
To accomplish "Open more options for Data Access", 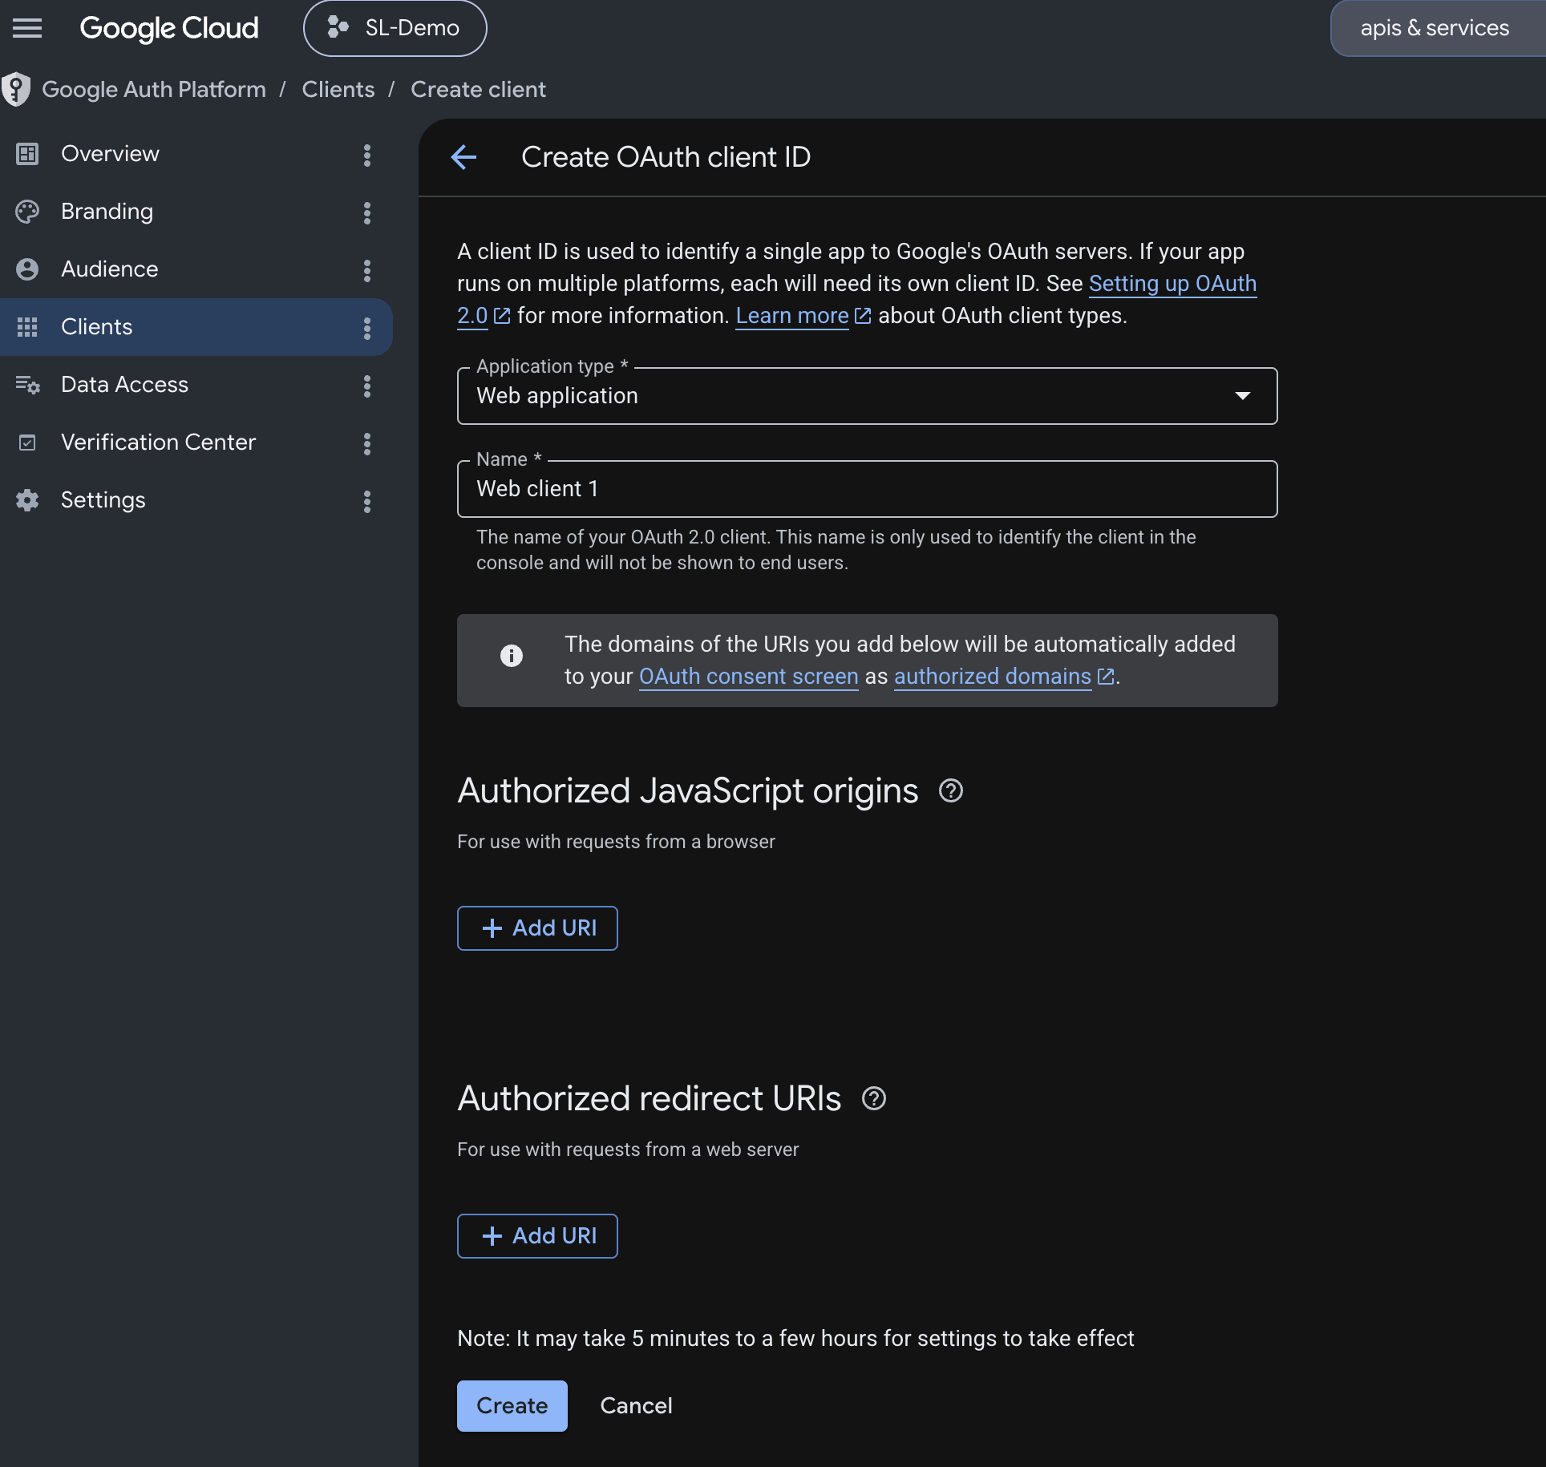I will pyautogui.click(x=367, y=386).
